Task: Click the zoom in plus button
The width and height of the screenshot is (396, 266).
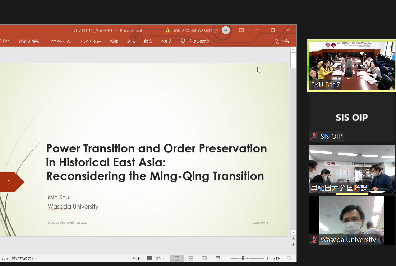Action: (267, 258)
